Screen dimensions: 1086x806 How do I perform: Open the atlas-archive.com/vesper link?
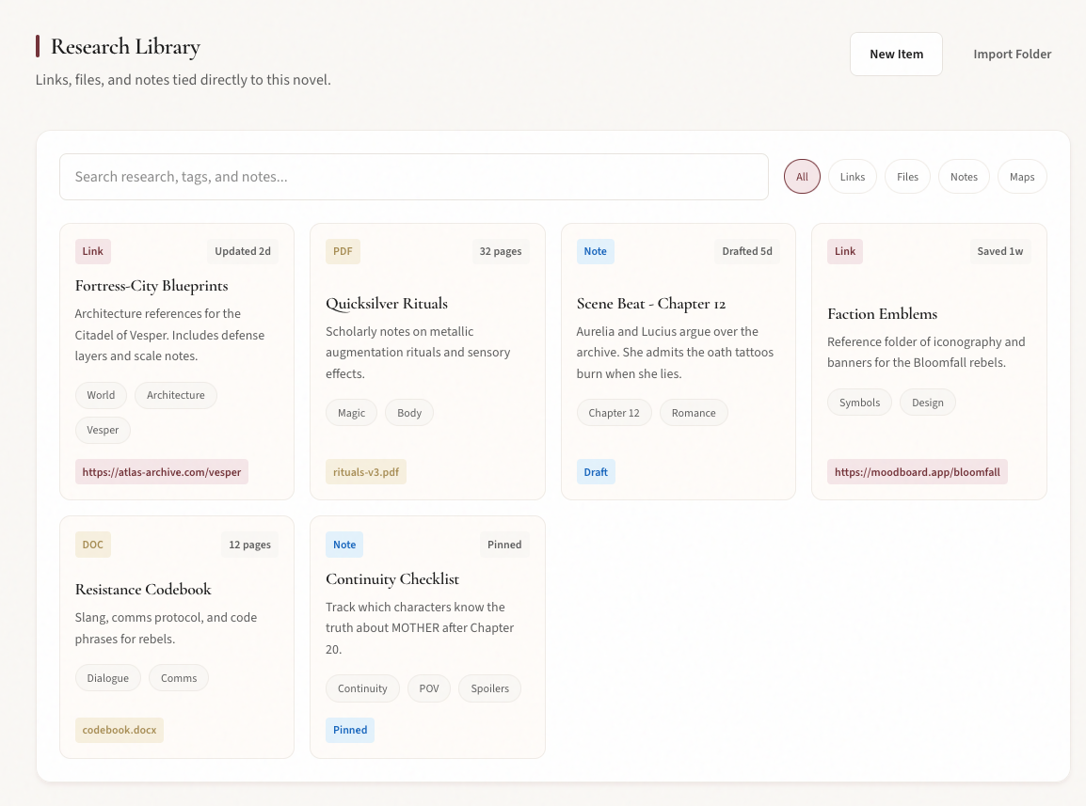pyautogui.click(x=162, y=472)
